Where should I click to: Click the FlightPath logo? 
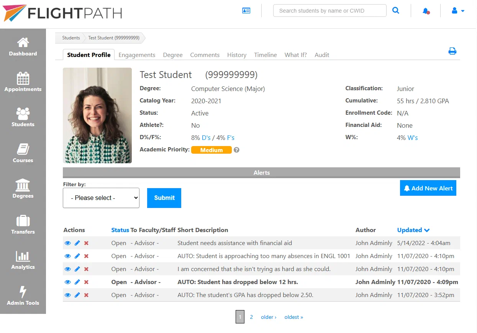[62, 13]
